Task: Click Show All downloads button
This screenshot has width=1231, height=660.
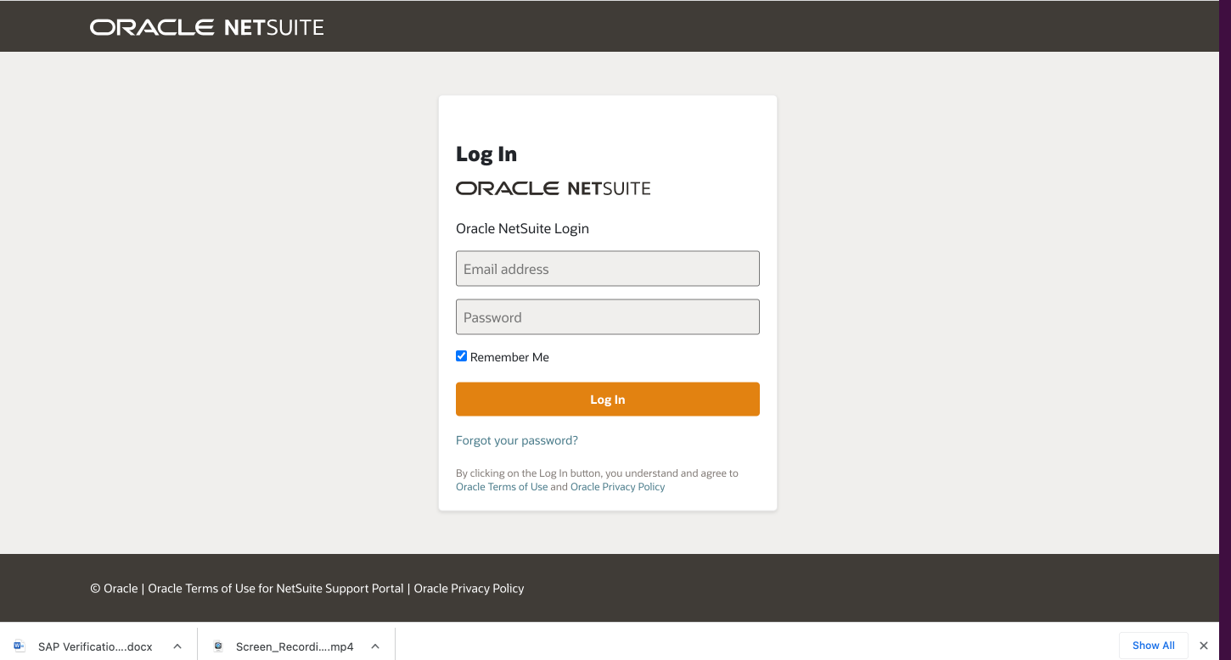Action: 1153,646
